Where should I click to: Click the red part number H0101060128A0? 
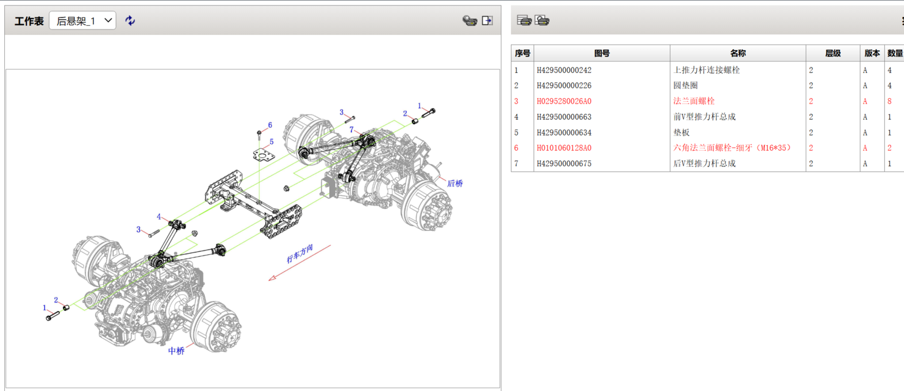(x=564, y=148)
